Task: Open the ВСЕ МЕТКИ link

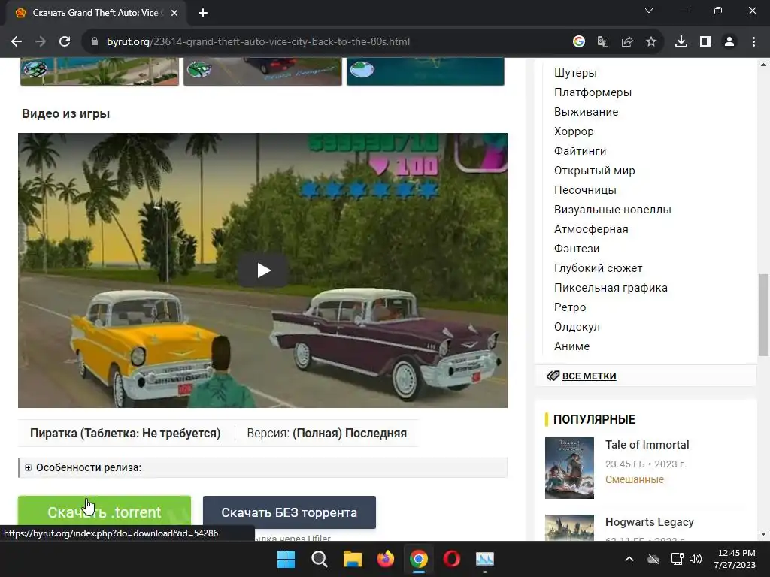Action: [589, 376]
